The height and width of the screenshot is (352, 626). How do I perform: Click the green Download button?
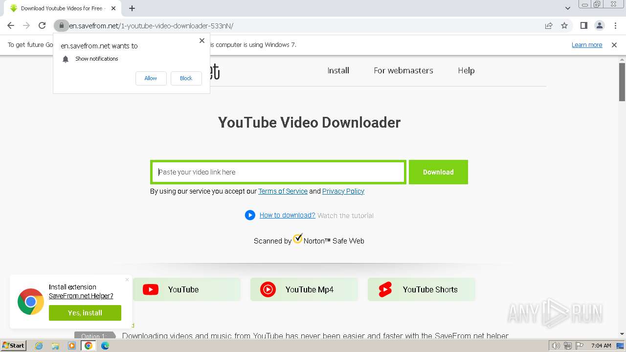click(438, 172)
